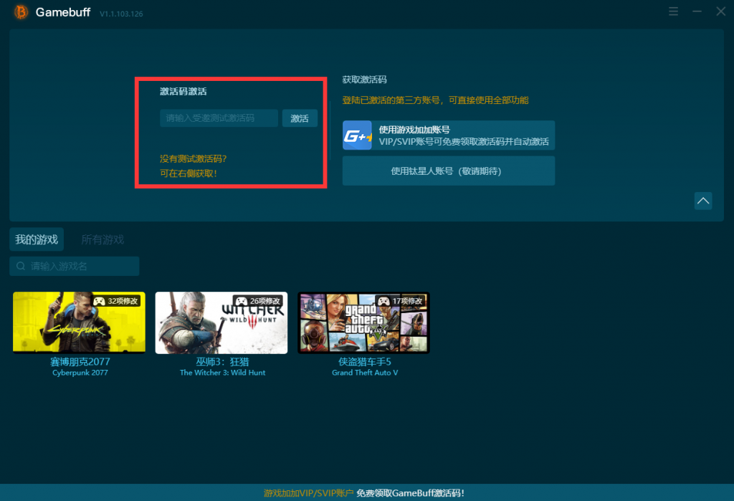Click the 巫师3：狂猎 title text
Viewport: 734px width, 501px height.
pyautogui.click(x=222, y=361)
